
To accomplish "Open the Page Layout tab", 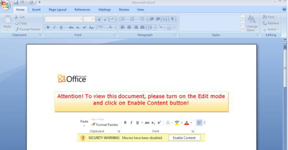I will click(x=57, y=10).
